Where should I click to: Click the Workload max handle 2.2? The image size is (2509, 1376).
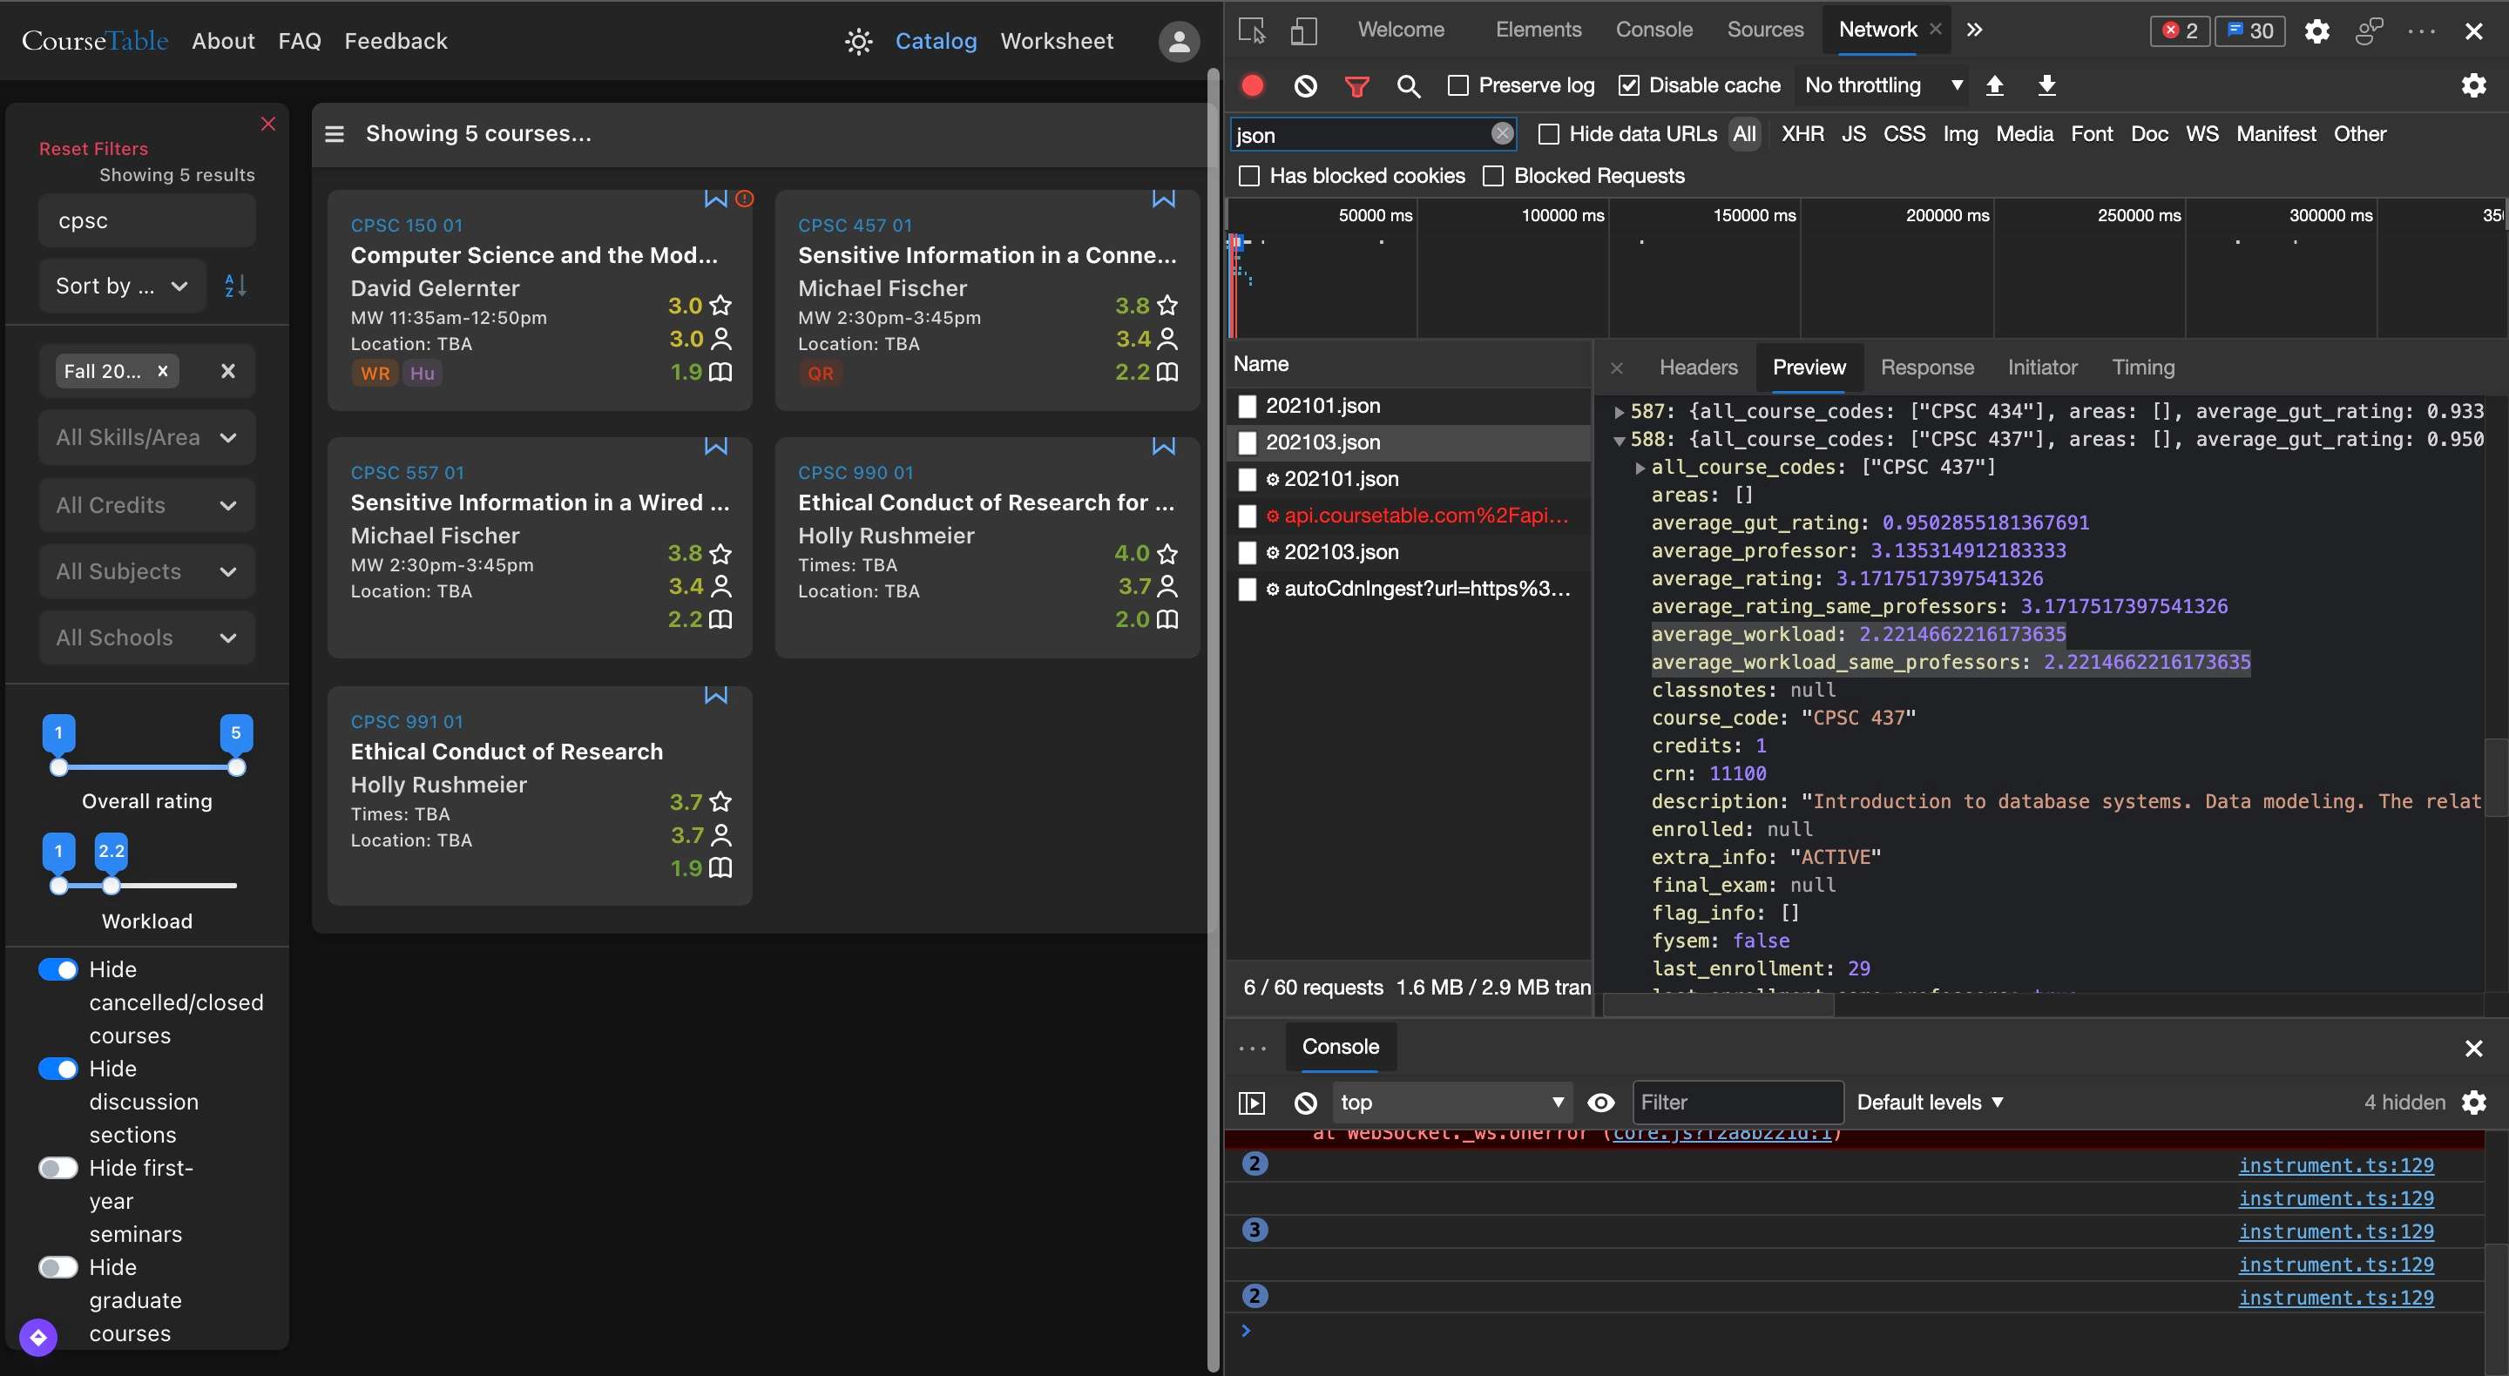point(111,887)
